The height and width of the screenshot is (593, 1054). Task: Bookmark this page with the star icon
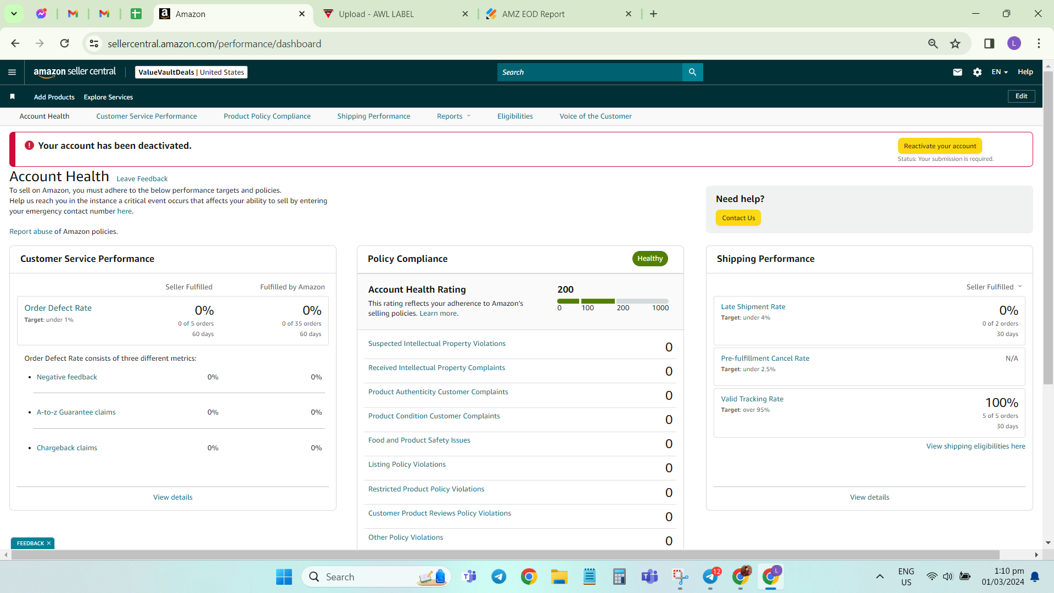955,43
